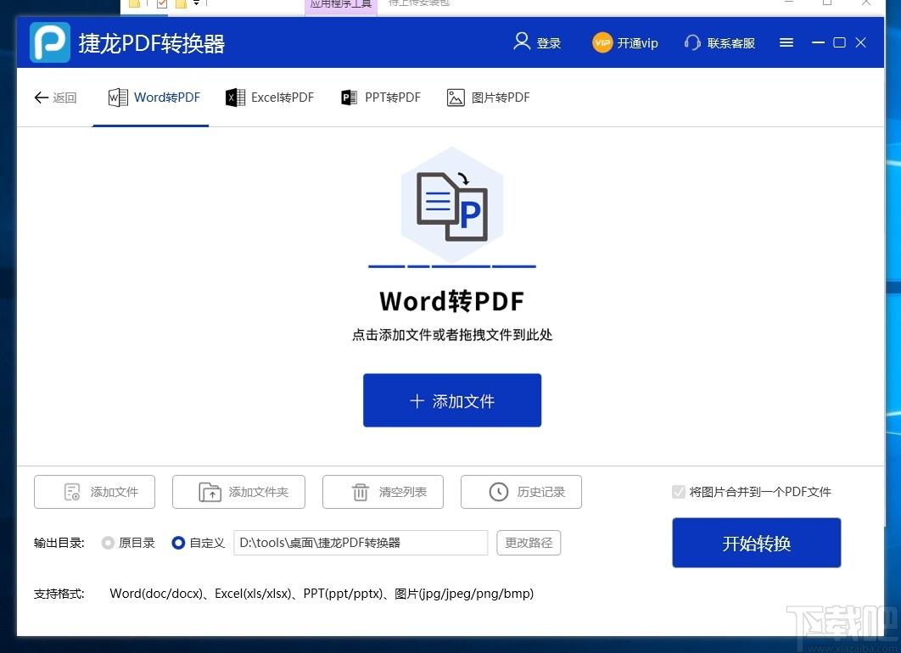This screenshot has height=653, width=901.
Task: Go back using the 返回 arrow
Action: [x=55, y=98]
